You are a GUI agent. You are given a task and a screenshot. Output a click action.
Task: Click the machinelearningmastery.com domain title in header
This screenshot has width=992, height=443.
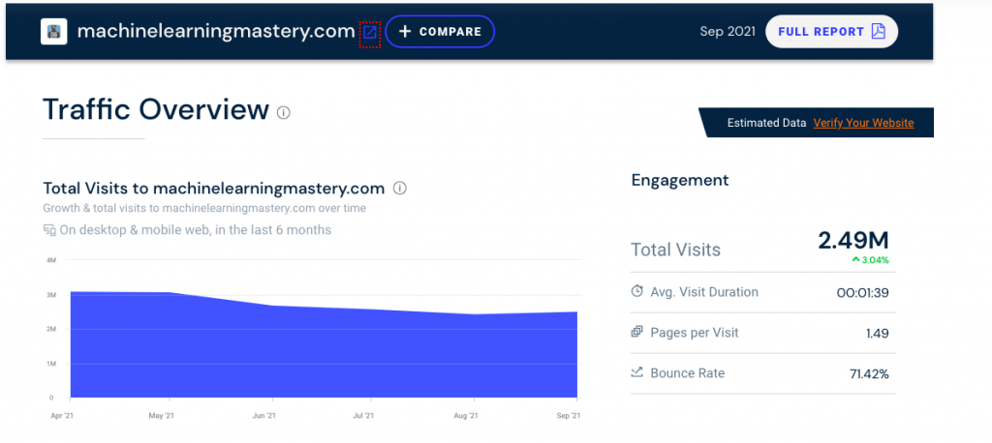point(216,32)
